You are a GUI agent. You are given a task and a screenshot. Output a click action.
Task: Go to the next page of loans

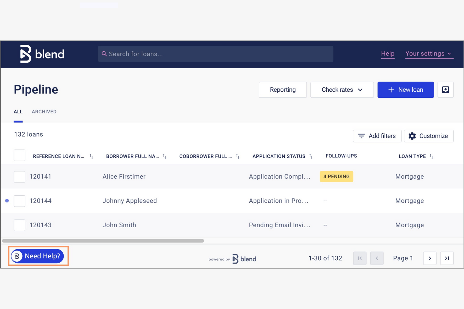pyautogui.click(x=430, y=258)
